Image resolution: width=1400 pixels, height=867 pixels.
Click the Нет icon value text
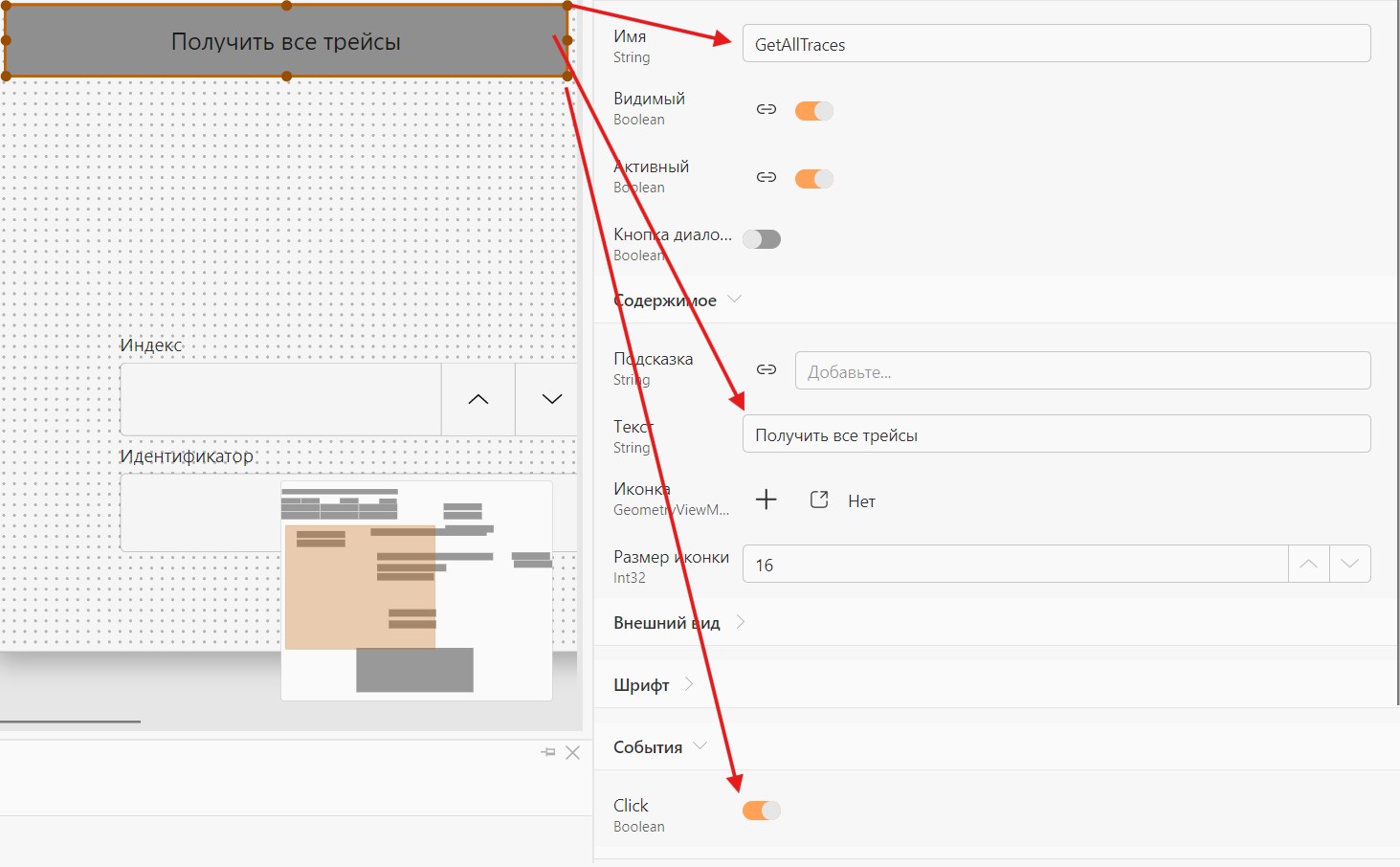click(x=861, y=500)
